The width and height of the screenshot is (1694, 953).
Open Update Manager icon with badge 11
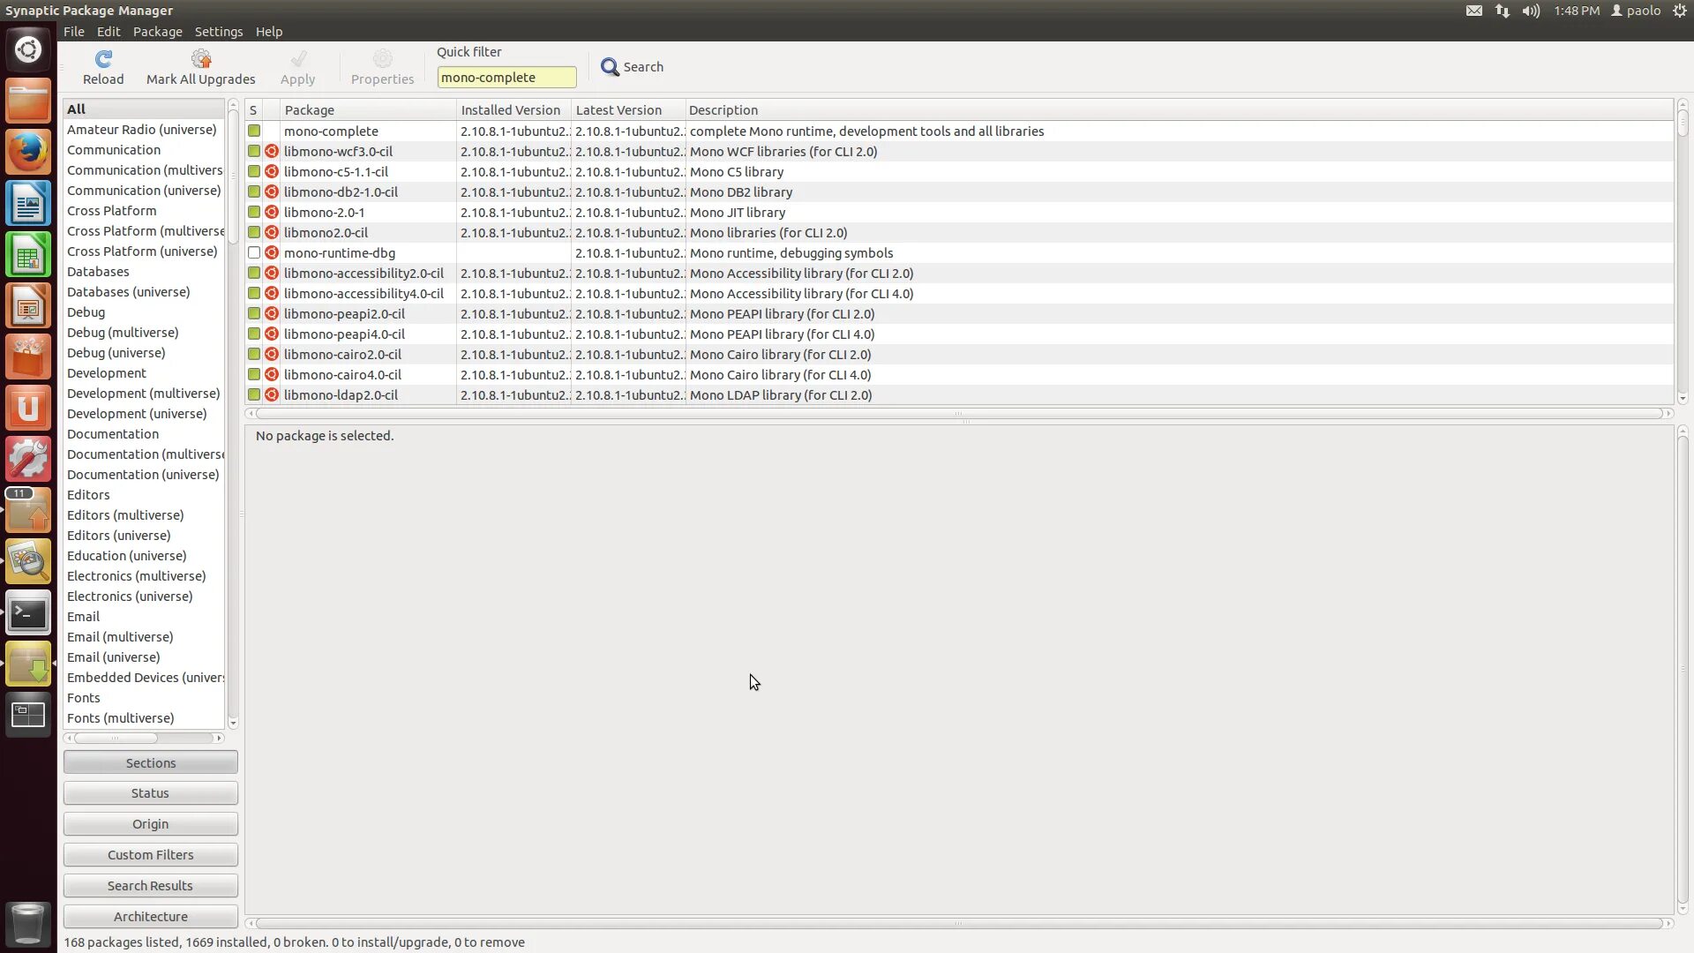(28, 510)
